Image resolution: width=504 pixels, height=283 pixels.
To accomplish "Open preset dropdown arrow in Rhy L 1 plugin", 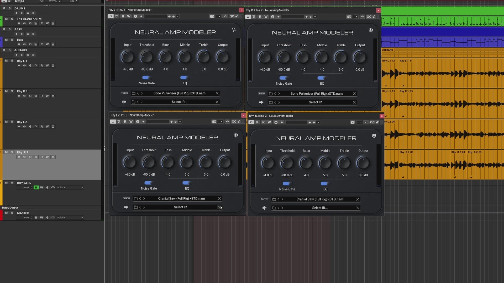I will pos(178,17).
